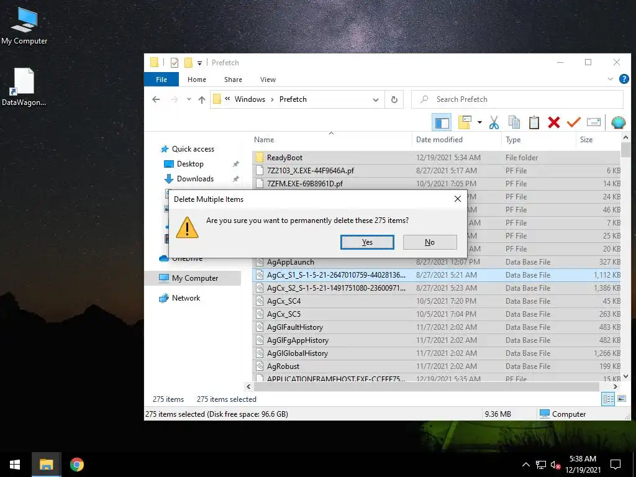Refresh the Prefetch folder
Viewport: 636px width, 477px height.
(394, 100)
